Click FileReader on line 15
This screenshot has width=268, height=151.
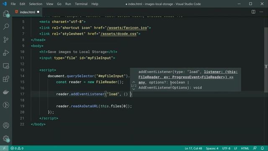tap(107, 82)
